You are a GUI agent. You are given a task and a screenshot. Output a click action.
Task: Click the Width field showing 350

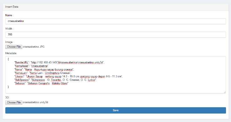[115, 34]
